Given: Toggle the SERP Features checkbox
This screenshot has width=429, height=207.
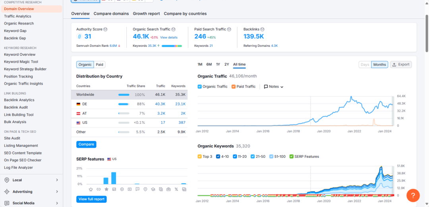Looking at the screenshot, I should pos(292,157).
